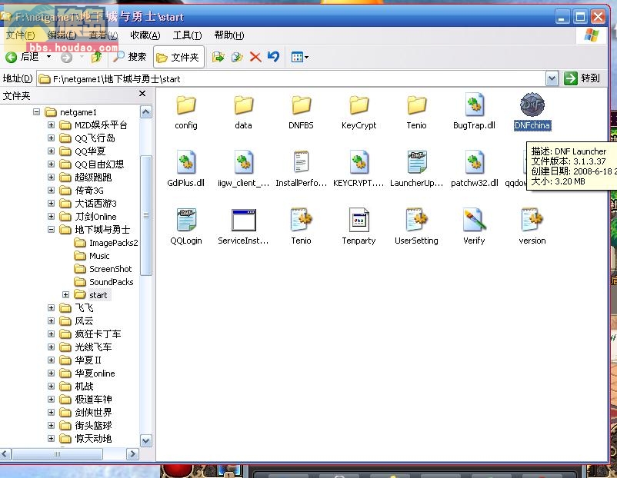617x478 pixels.
Task: Open the address bar dropdown arrow
Action: coord(552,78)
